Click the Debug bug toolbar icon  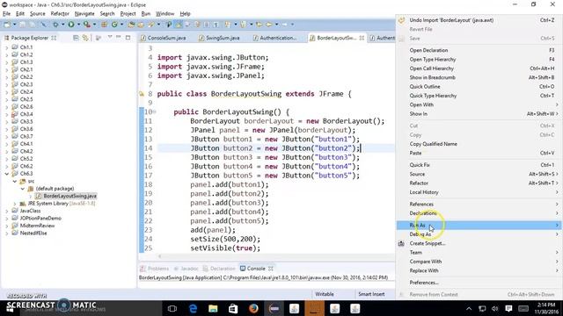coord(55,25)
